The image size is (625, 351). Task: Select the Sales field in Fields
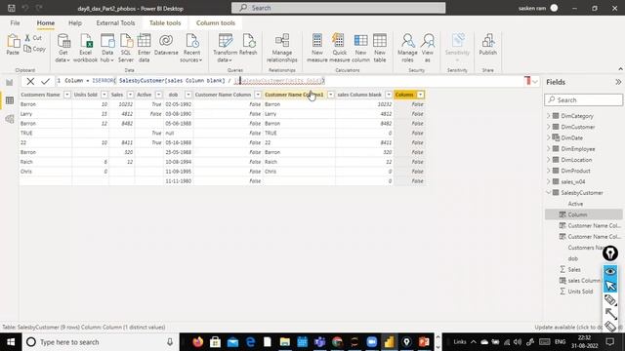(574, 269)
